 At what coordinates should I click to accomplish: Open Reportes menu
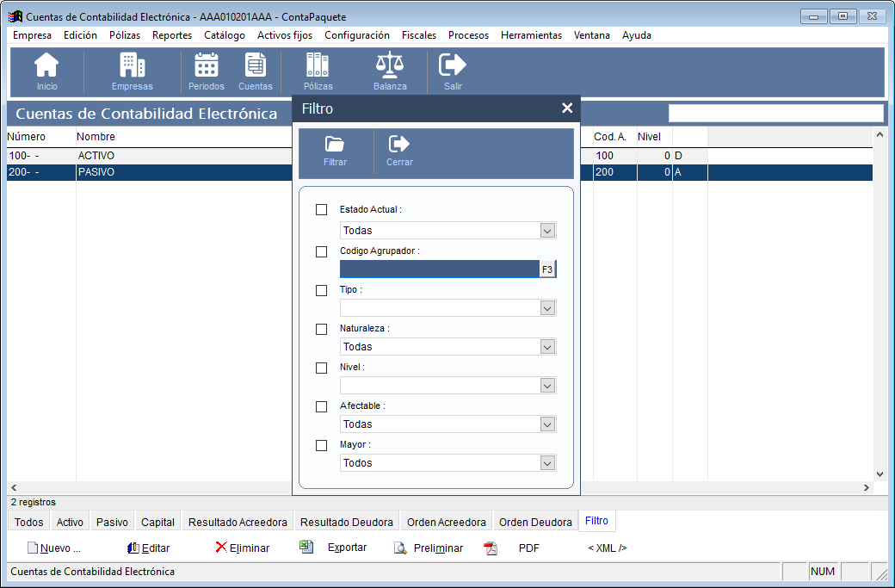click(172, 35)
